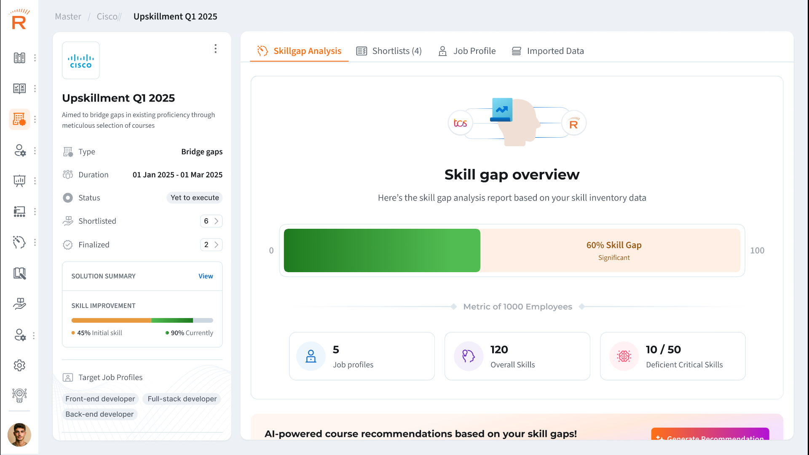Image resolution: width=809 pixels, height=455 pixels.
Task: Click View link in Solution Summary
Action: coord(206,276)
